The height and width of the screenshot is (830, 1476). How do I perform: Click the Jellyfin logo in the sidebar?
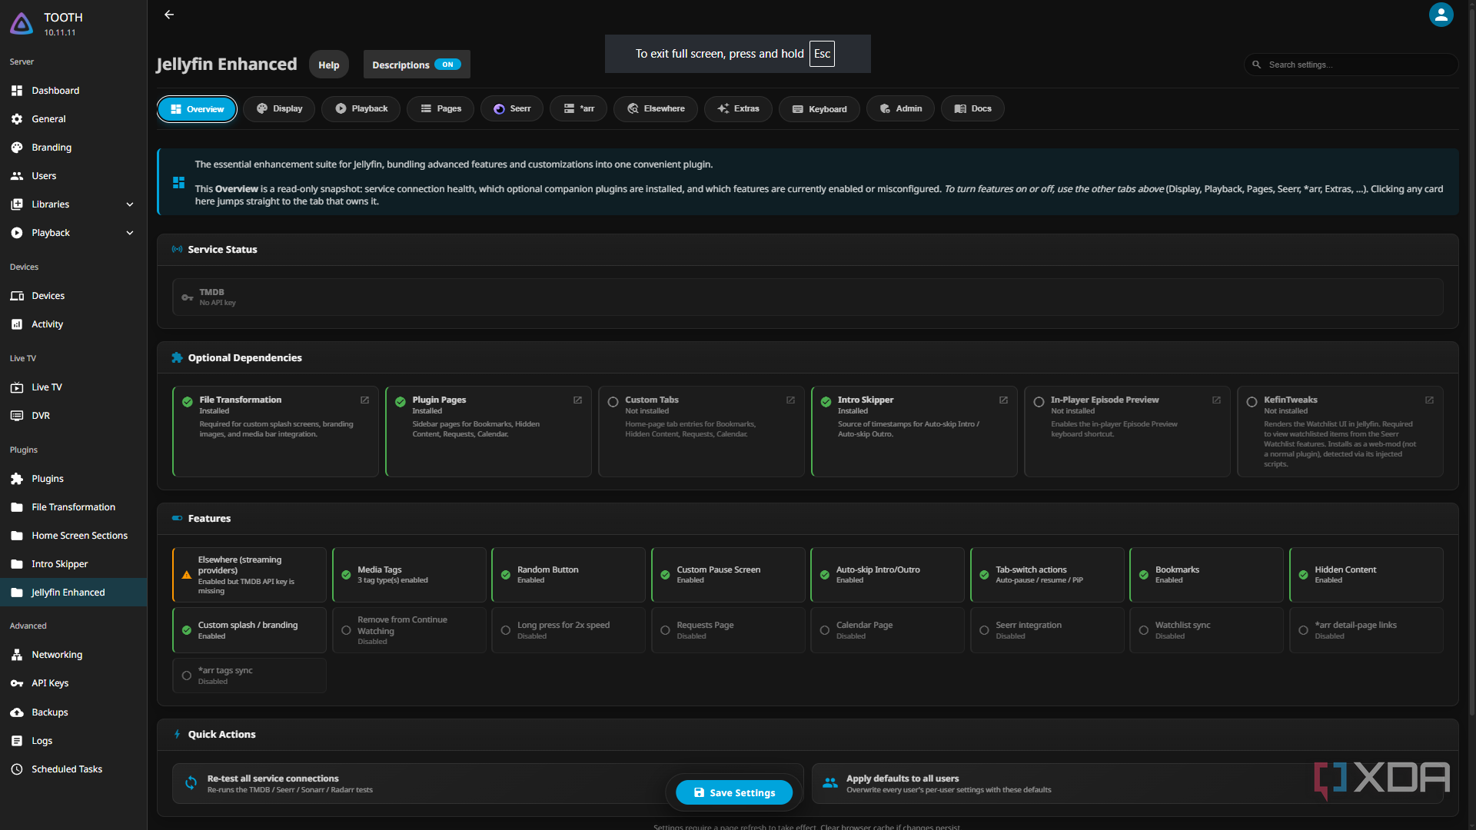[22, 24]
